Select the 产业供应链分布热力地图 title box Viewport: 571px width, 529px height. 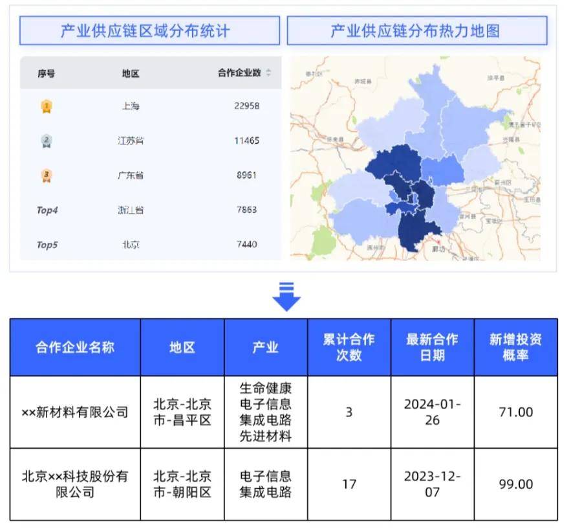[417, 30]
